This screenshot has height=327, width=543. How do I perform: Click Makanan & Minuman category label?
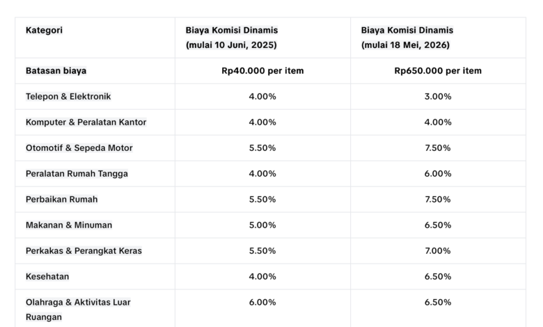69,225
